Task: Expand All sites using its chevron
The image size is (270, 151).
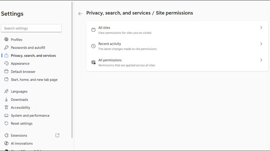Action: tap(261, 28)
